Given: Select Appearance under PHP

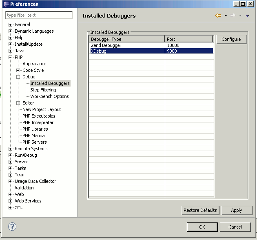Looking at the screenshot, I should tap(34, 64).
